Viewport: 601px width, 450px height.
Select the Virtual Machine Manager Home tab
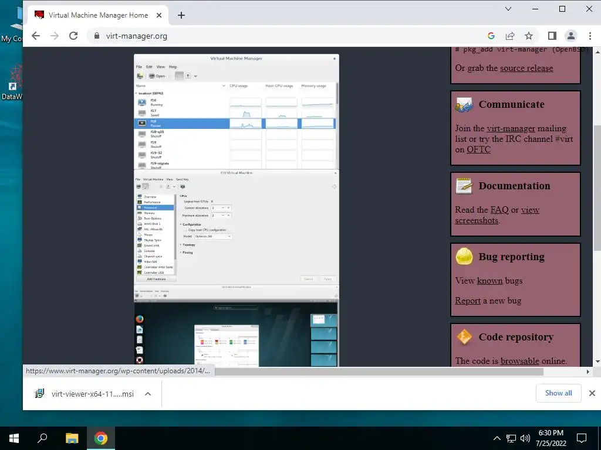pos(98,15)
